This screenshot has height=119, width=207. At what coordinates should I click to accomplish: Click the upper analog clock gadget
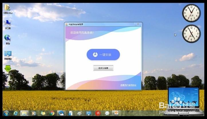[191, 13]
